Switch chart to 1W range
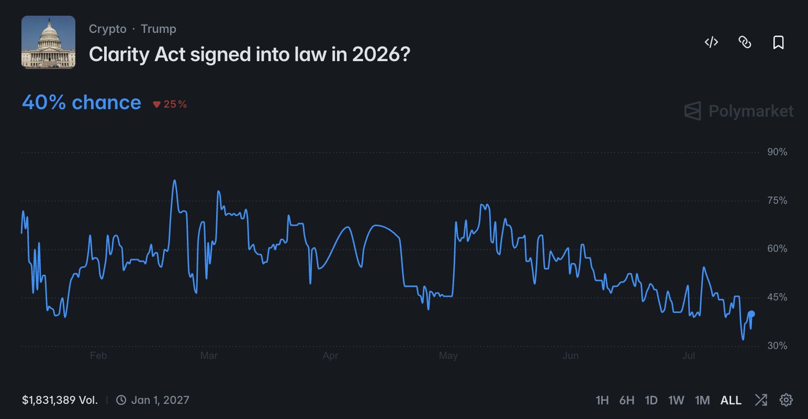Viewport: 808px width, 419px height. (676, 400)
